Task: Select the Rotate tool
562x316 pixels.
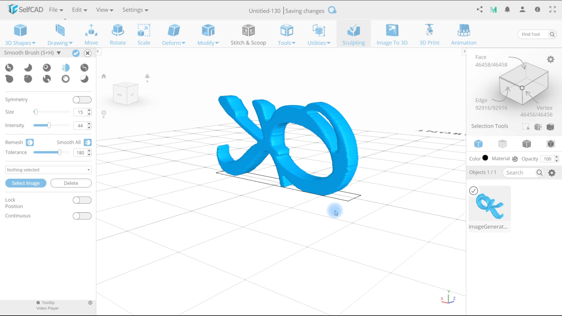Action: coord(118,34)
